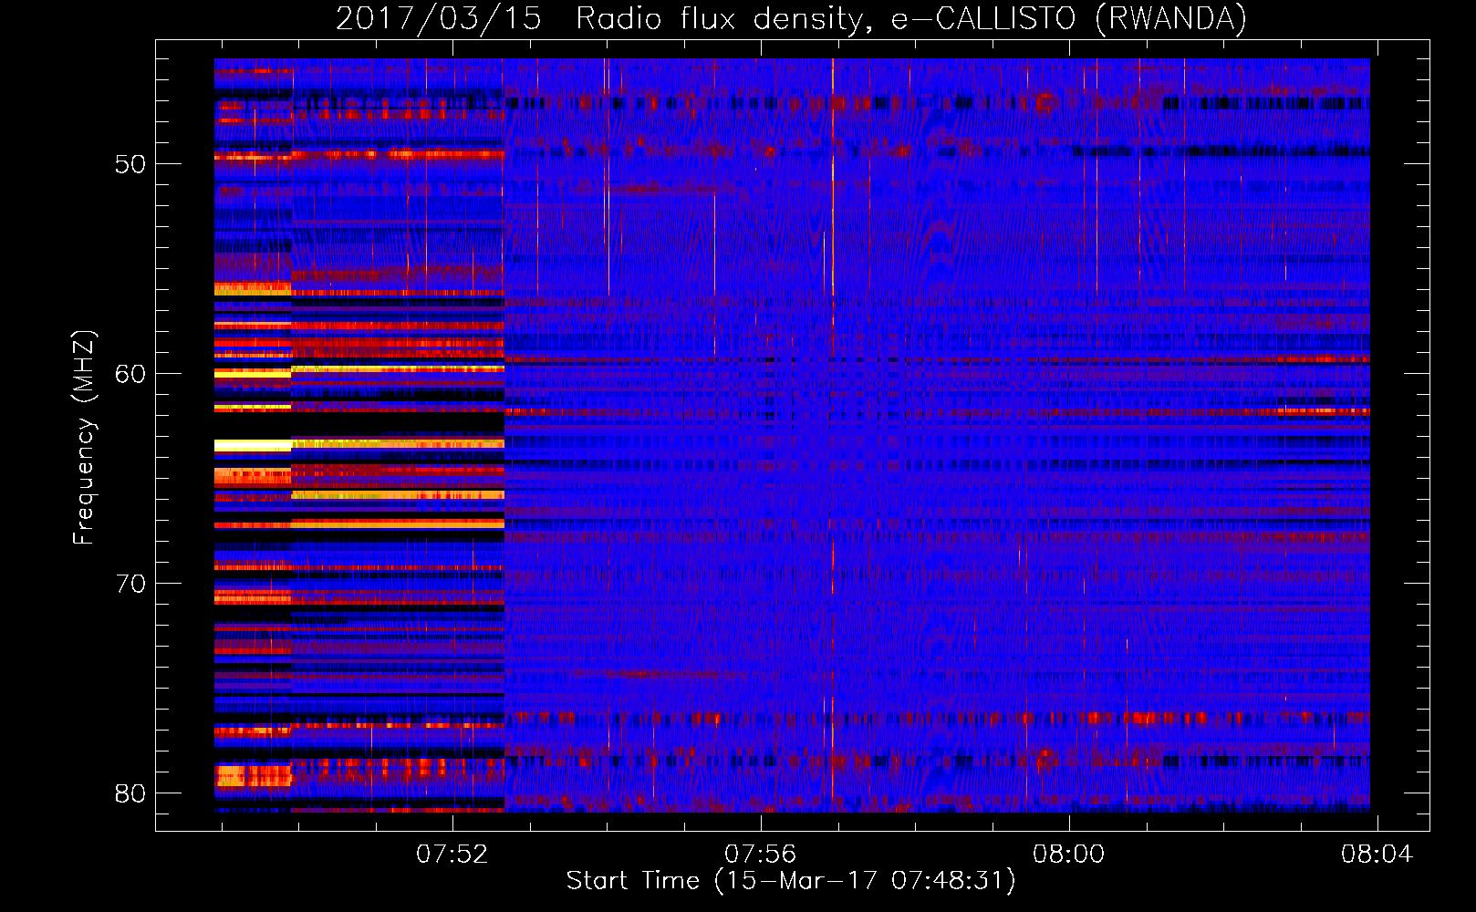Click the Start Time axis label
1476x912 pixels.
[x=790, y=881]
